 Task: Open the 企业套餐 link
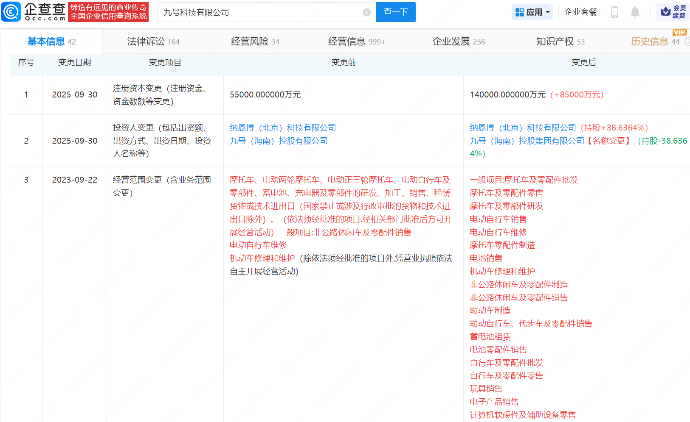[x=580, y=12]
